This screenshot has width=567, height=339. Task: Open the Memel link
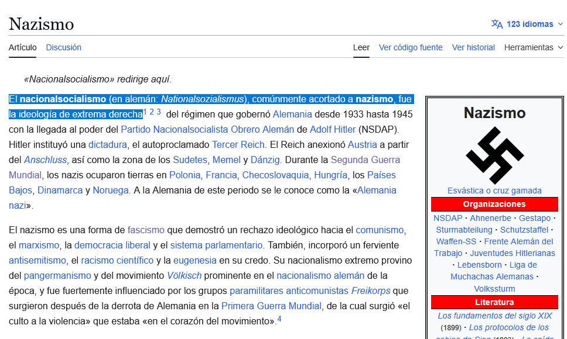click(x=226, y=160)
